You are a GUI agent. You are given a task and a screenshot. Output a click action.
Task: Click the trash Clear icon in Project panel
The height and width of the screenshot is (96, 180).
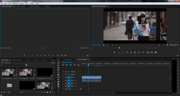(x=53, y=92)
